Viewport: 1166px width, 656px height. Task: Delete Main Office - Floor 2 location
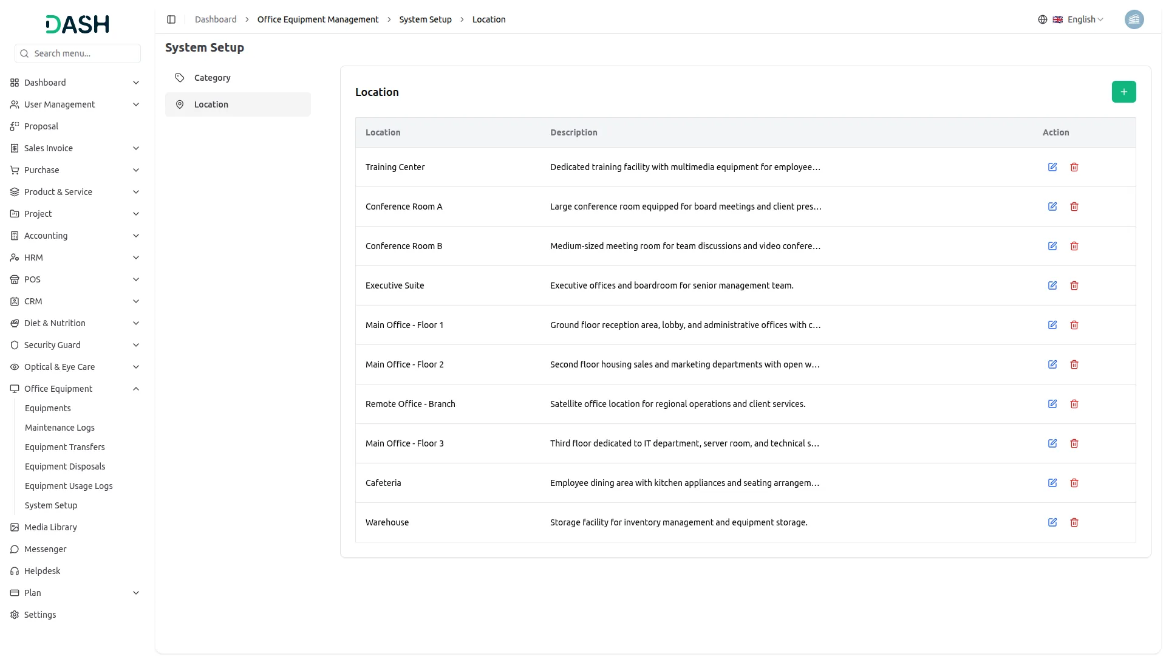pyautogui.click(x=1074, y=364)
